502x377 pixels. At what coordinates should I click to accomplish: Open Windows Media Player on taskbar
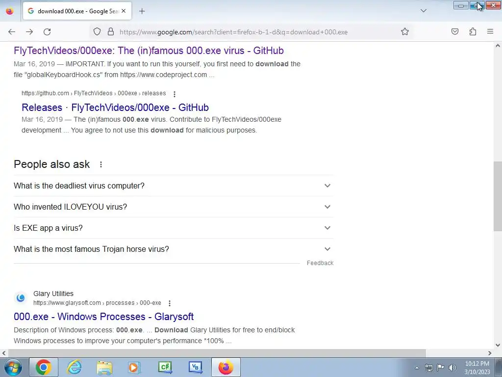coord(134,367)
